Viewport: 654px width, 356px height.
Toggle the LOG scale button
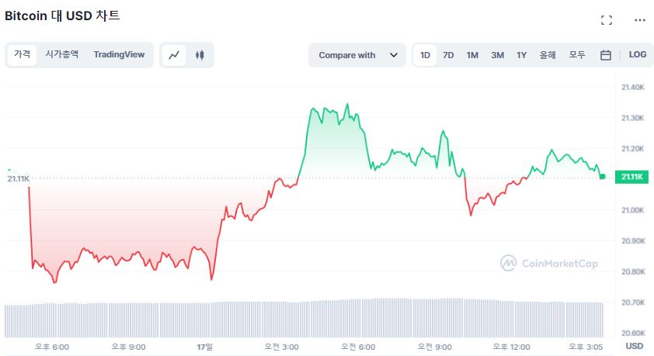point(637,55)
